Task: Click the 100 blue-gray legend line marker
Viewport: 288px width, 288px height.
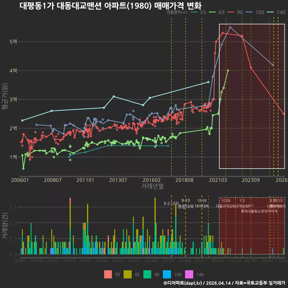Action: (249, 12)
